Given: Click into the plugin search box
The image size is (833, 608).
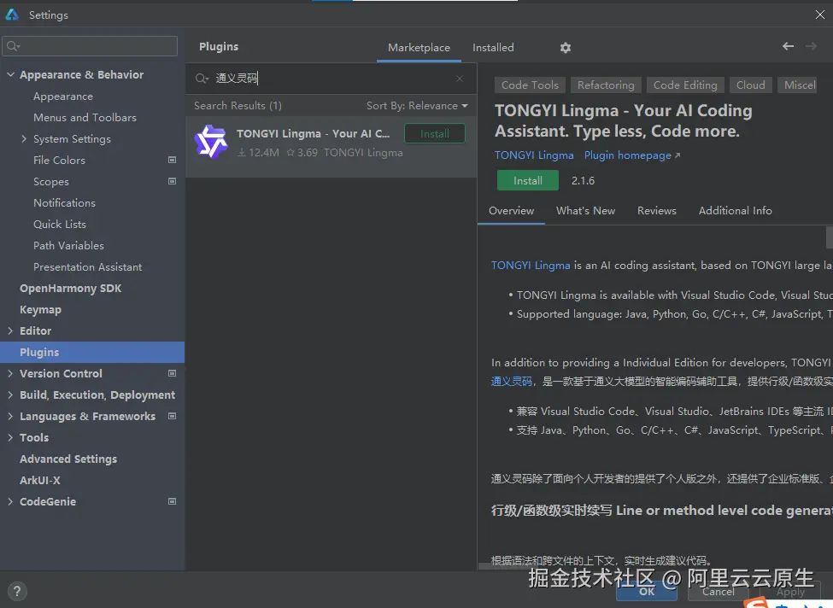Looking at the screenshot, I should click(x=332, y=79).
